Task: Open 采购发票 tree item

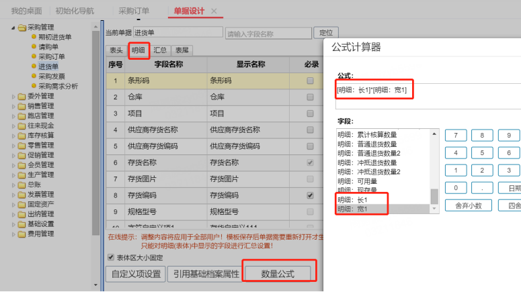Action: point(52,77)
